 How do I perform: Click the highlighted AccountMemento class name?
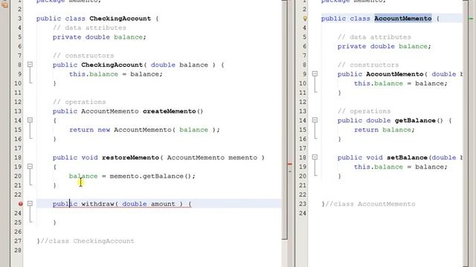coord(403,19)
